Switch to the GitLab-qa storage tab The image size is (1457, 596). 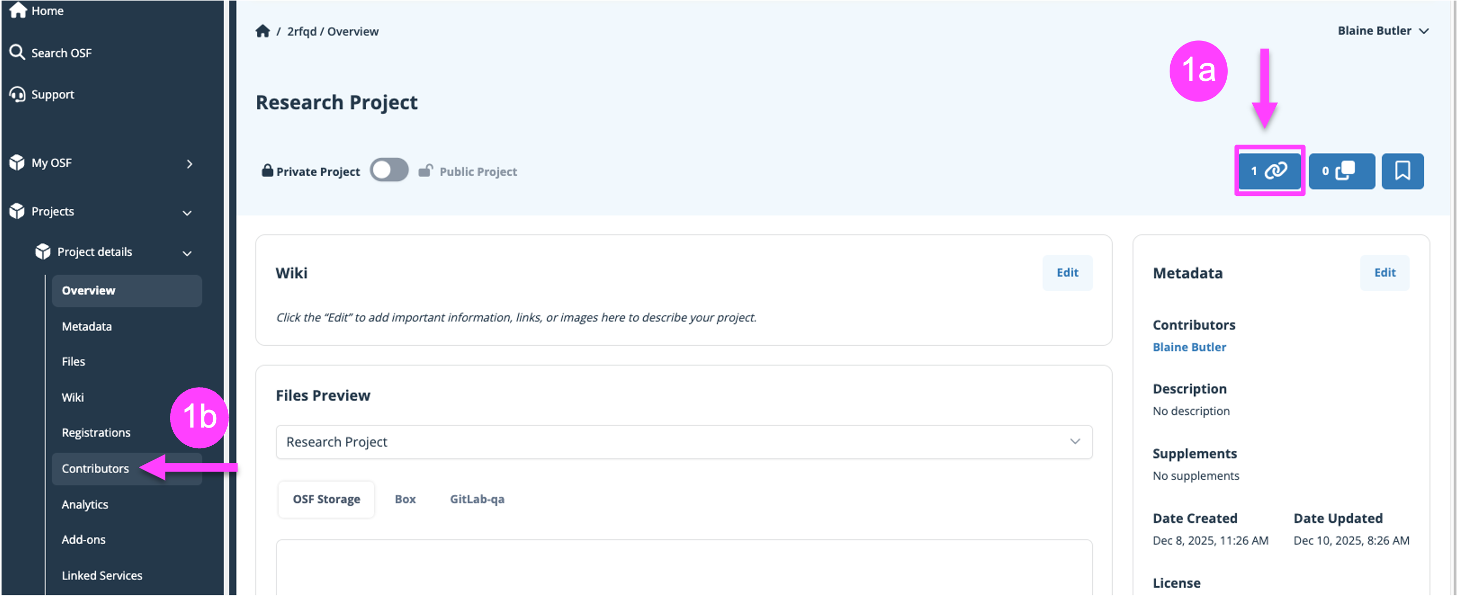(x=477, y=500)
